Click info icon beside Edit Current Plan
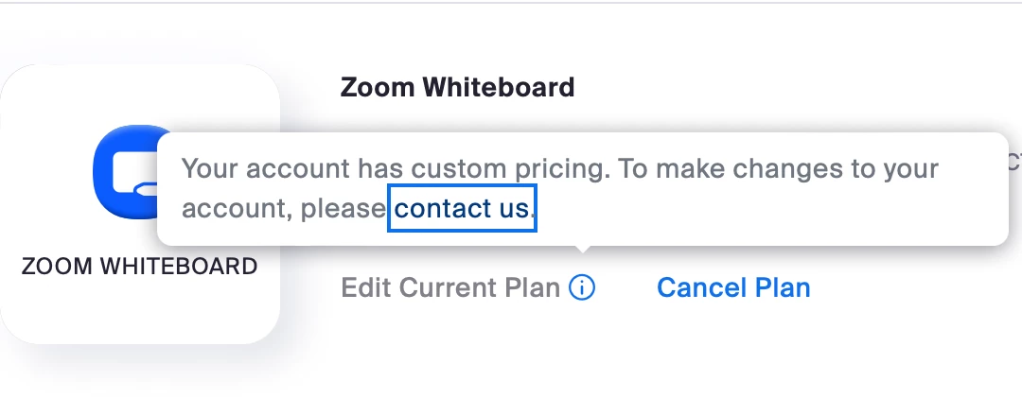 (582, 287)
